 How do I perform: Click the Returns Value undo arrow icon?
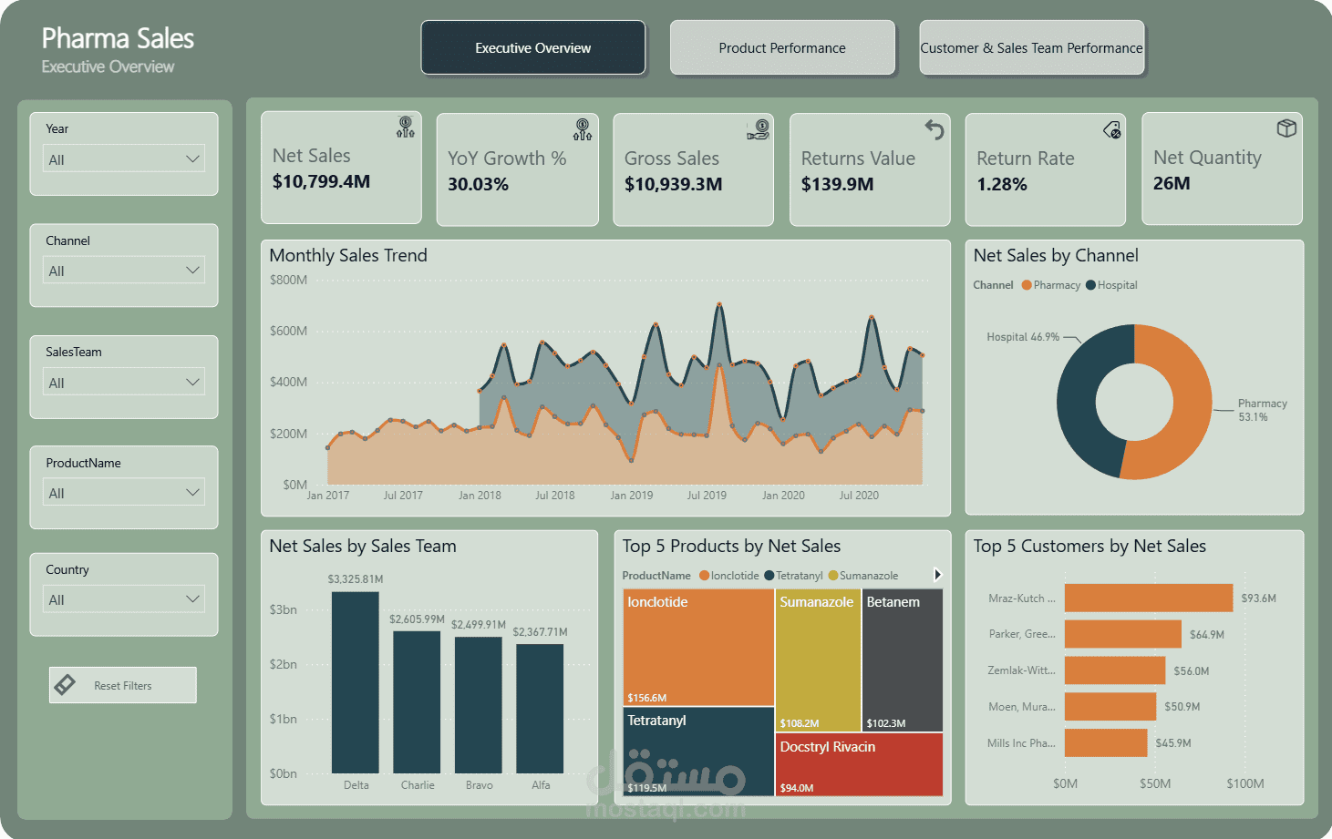click(x=934, y=129)
